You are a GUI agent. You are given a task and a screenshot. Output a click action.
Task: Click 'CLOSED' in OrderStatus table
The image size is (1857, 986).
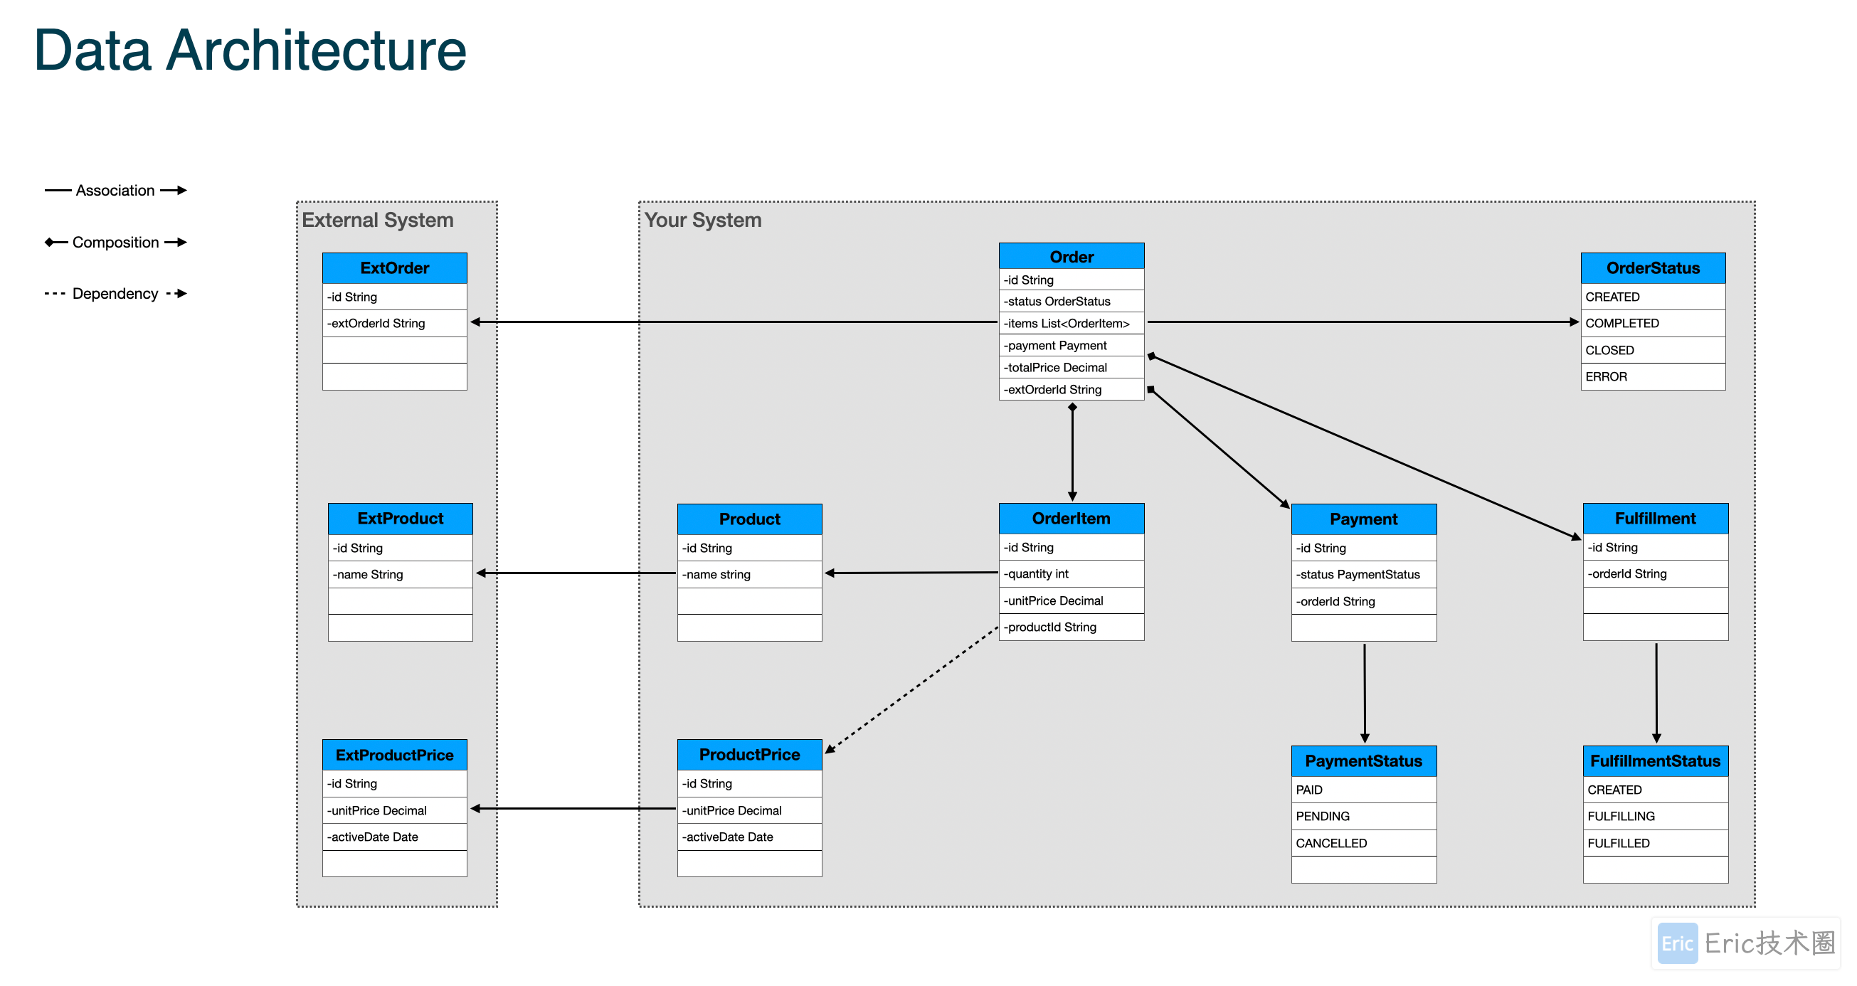[x=1653, y=350]
